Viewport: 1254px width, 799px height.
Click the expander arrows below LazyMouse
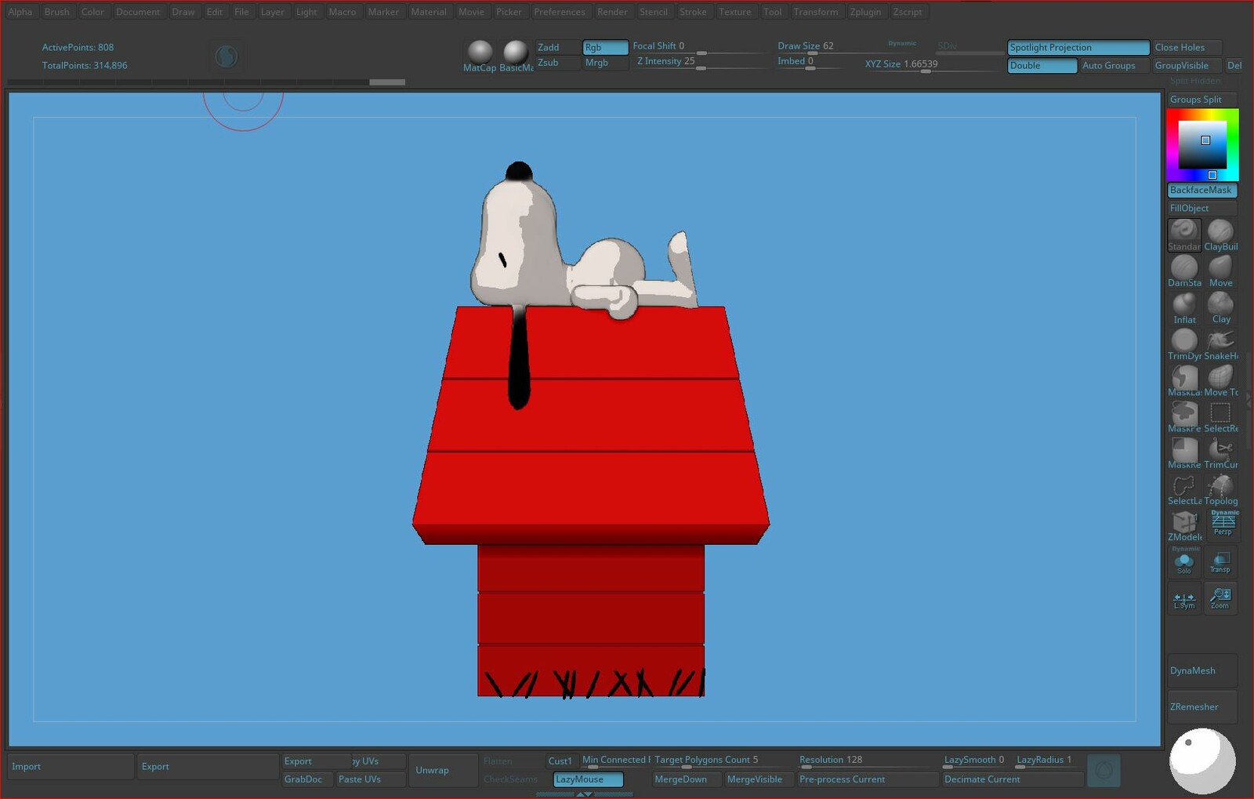click(x=585, y=794)
